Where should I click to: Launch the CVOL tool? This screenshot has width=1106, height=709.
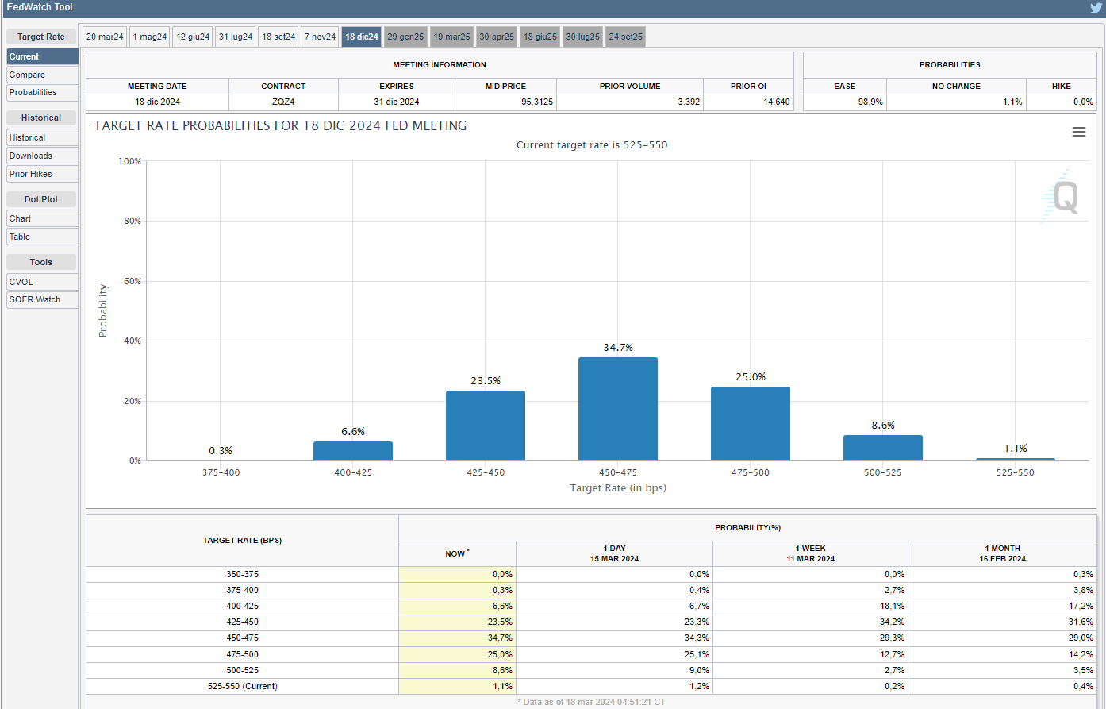[x=42, y=282]
